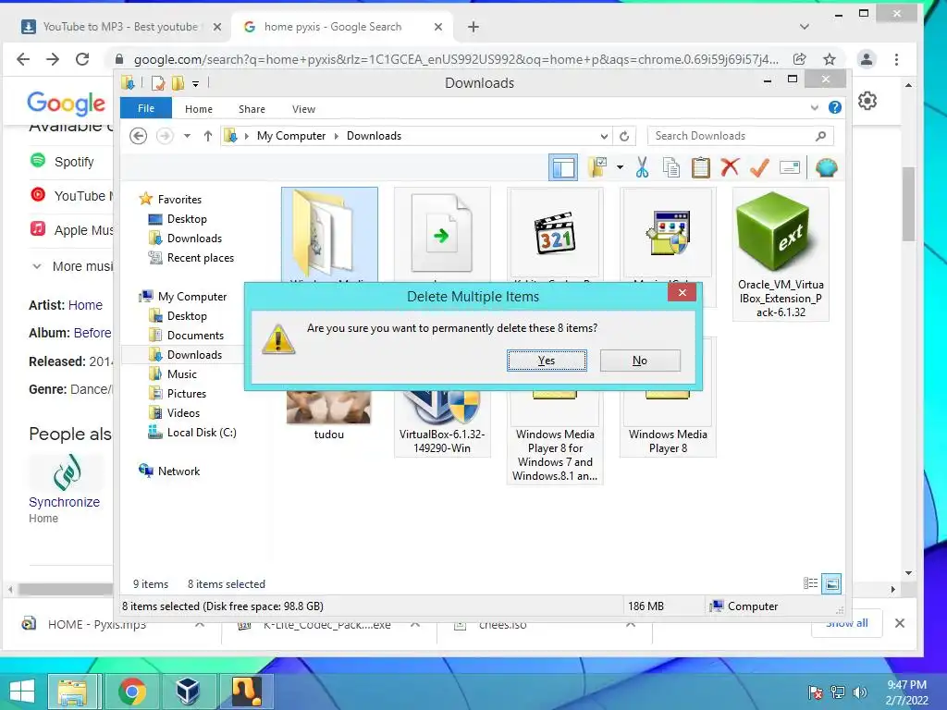Open Windows Start button
947x710 pixels.
[22, 691]
